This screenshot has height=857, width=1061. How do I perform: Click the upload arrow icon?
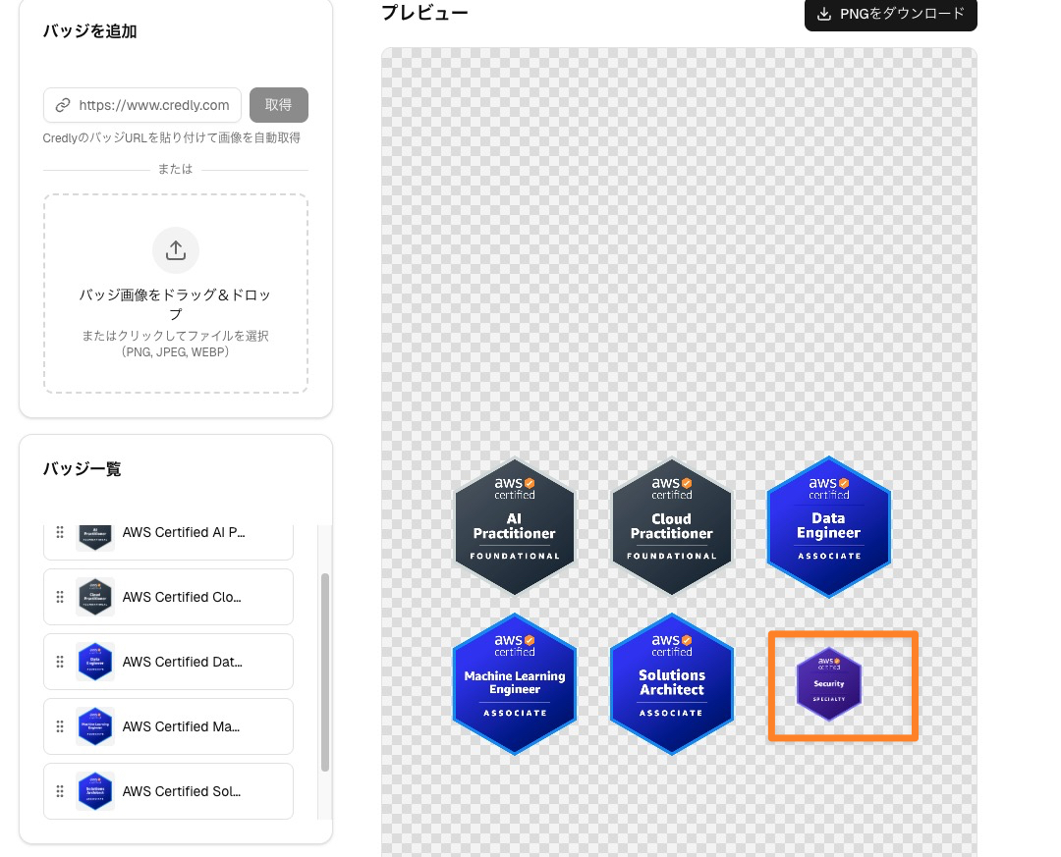pos(176,250)
